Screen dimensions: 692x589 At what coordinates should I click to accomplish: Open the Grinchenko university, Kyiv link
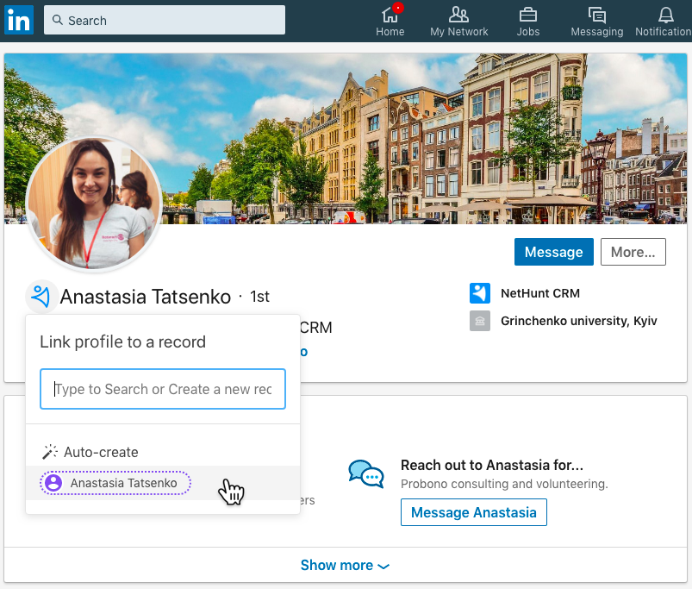click(578, 321)
